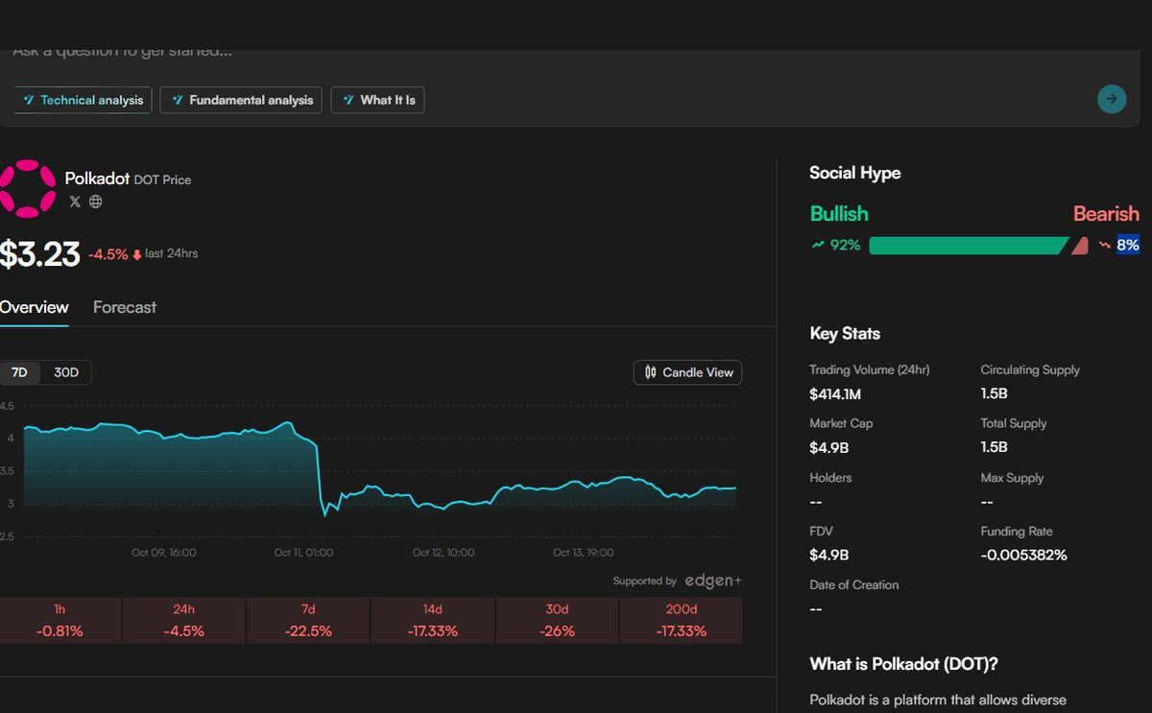Click the Bullish sentiment label
Viewport: 1152px width, 713px height.
click(x=839, y=213)
